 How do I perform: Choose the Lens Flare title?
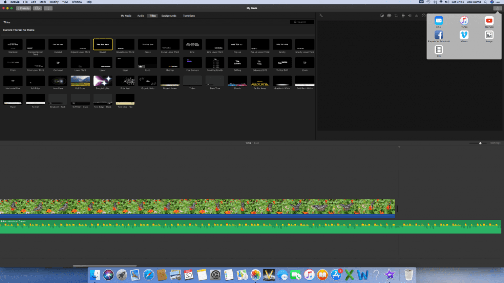tap(58, 81)
